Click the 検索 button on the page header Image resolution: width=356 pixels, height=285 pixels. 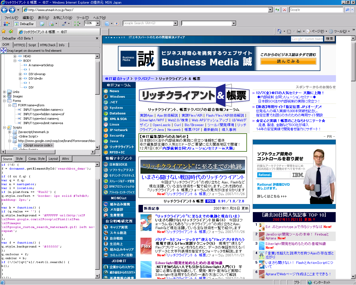tap(330, 39)
